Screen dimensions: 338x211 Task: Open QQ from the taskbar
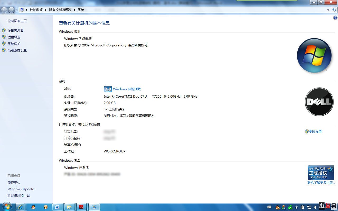click(x=33, y=207)
